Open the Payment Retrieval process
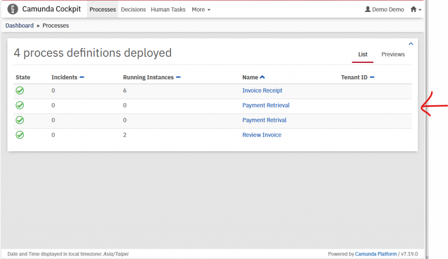The image size is (448, 259). pos(266,105)
